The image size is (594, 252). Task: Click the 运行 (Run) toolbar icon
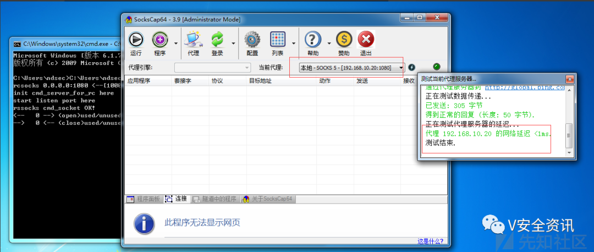[136, 40]
